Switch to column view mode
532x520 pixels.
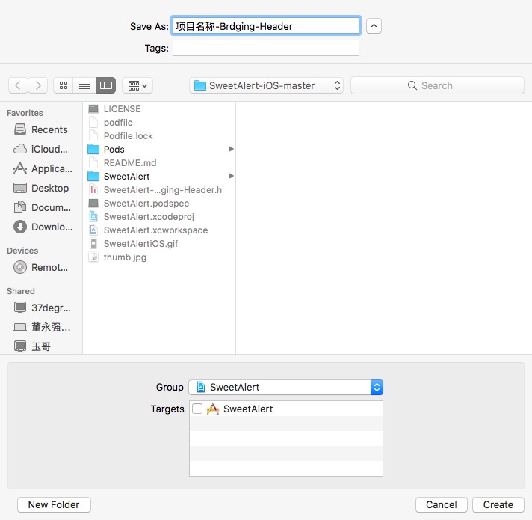[106, 85]
